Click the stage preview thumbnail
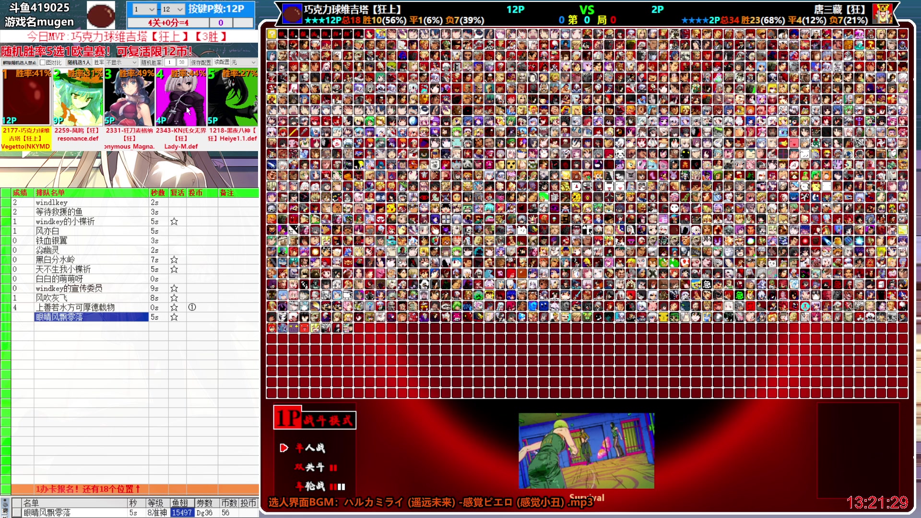The image size is (921, 518). pyautogui.click(x=586, y=451)
